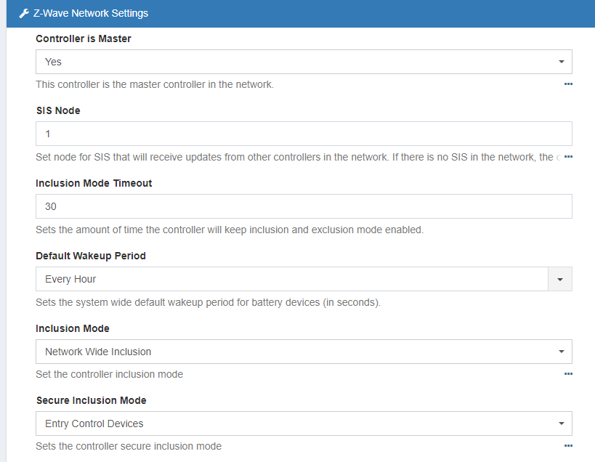
Task: Click the Inclusion Mode Timeout label
Action: [x=94, y=183]
